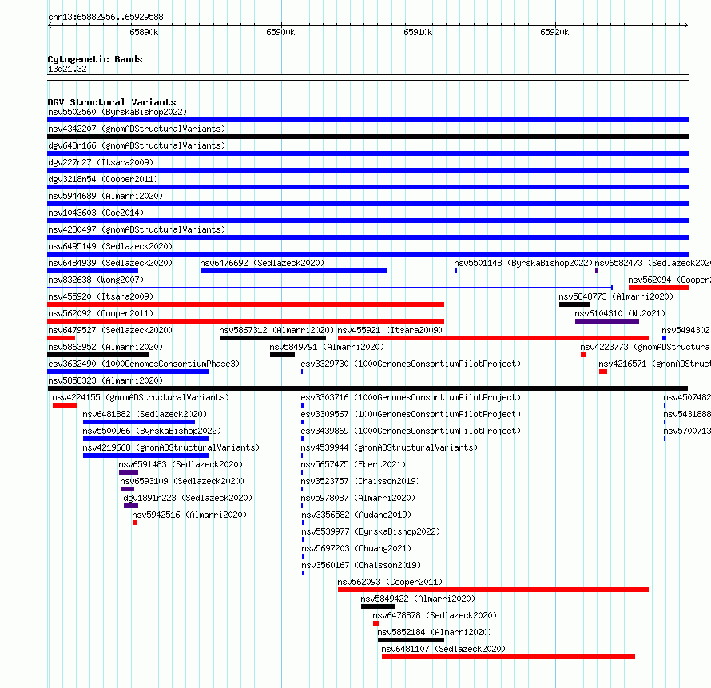711x688 pixels.
Task: Select nsv5944689 (Almarri2020) label
Action: click(x=105, y=196)
